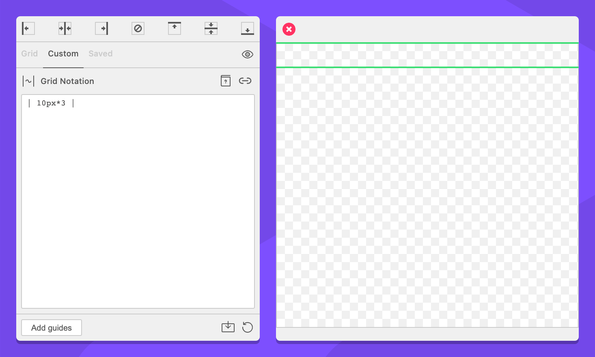Switch to the Grid tab
The image size is (595, 357).
tap(30, 54)
